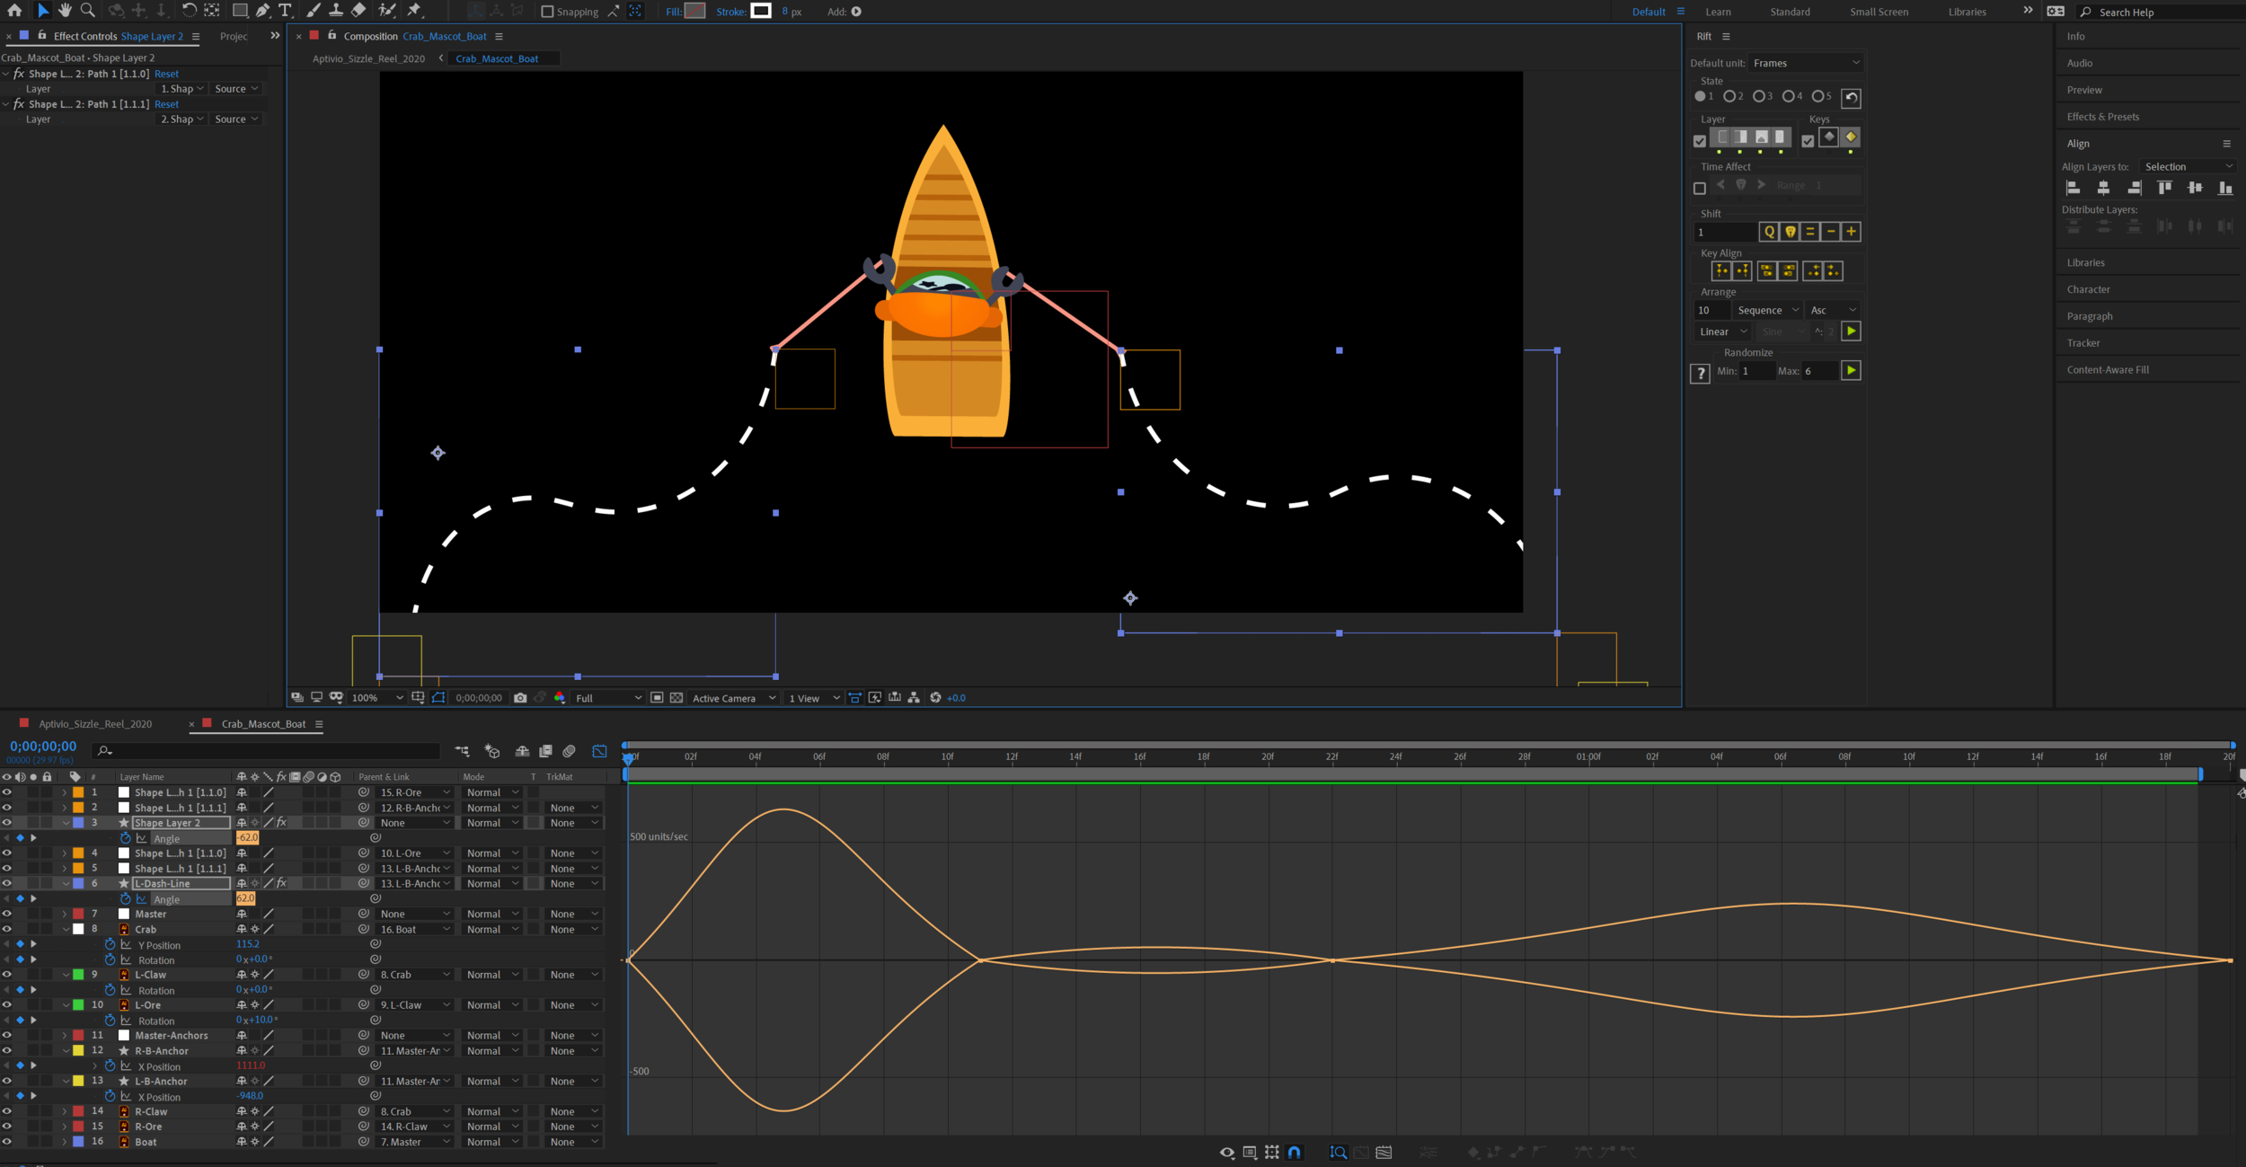Viewport: 2246px width, 1167px height.
Task: Open the Sequence dropdown under Arrange
Action: click(1766, 309)
